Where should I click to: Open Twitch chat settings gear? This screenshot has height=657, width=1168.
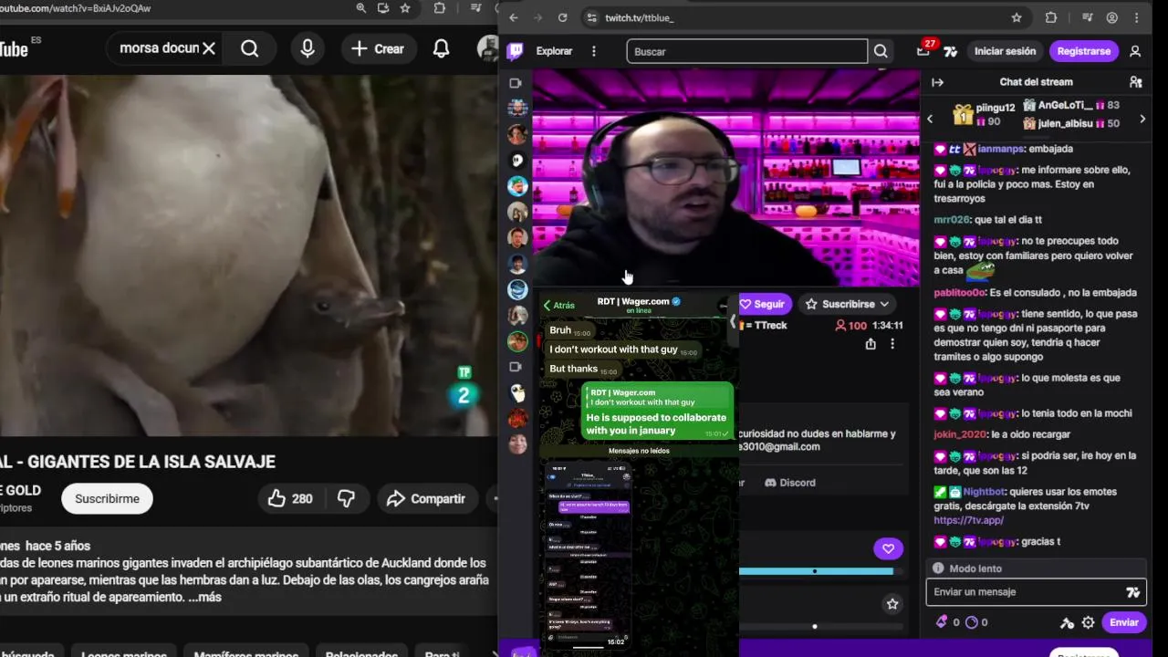(x=1088, y=622)
